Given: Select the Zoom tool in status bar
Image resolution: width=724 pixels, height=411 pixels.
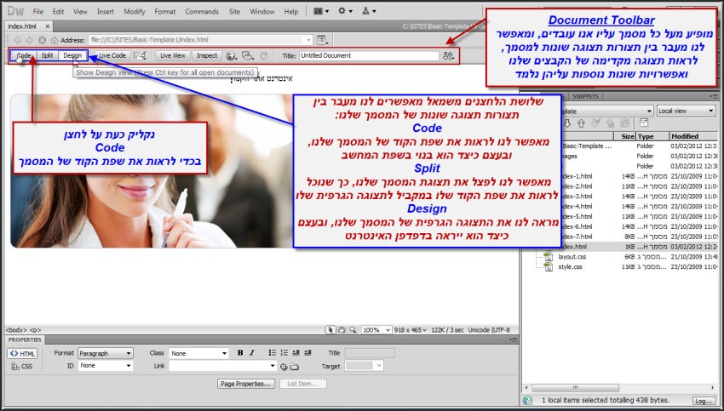Looking at the screenshot, I should [353, 330].
